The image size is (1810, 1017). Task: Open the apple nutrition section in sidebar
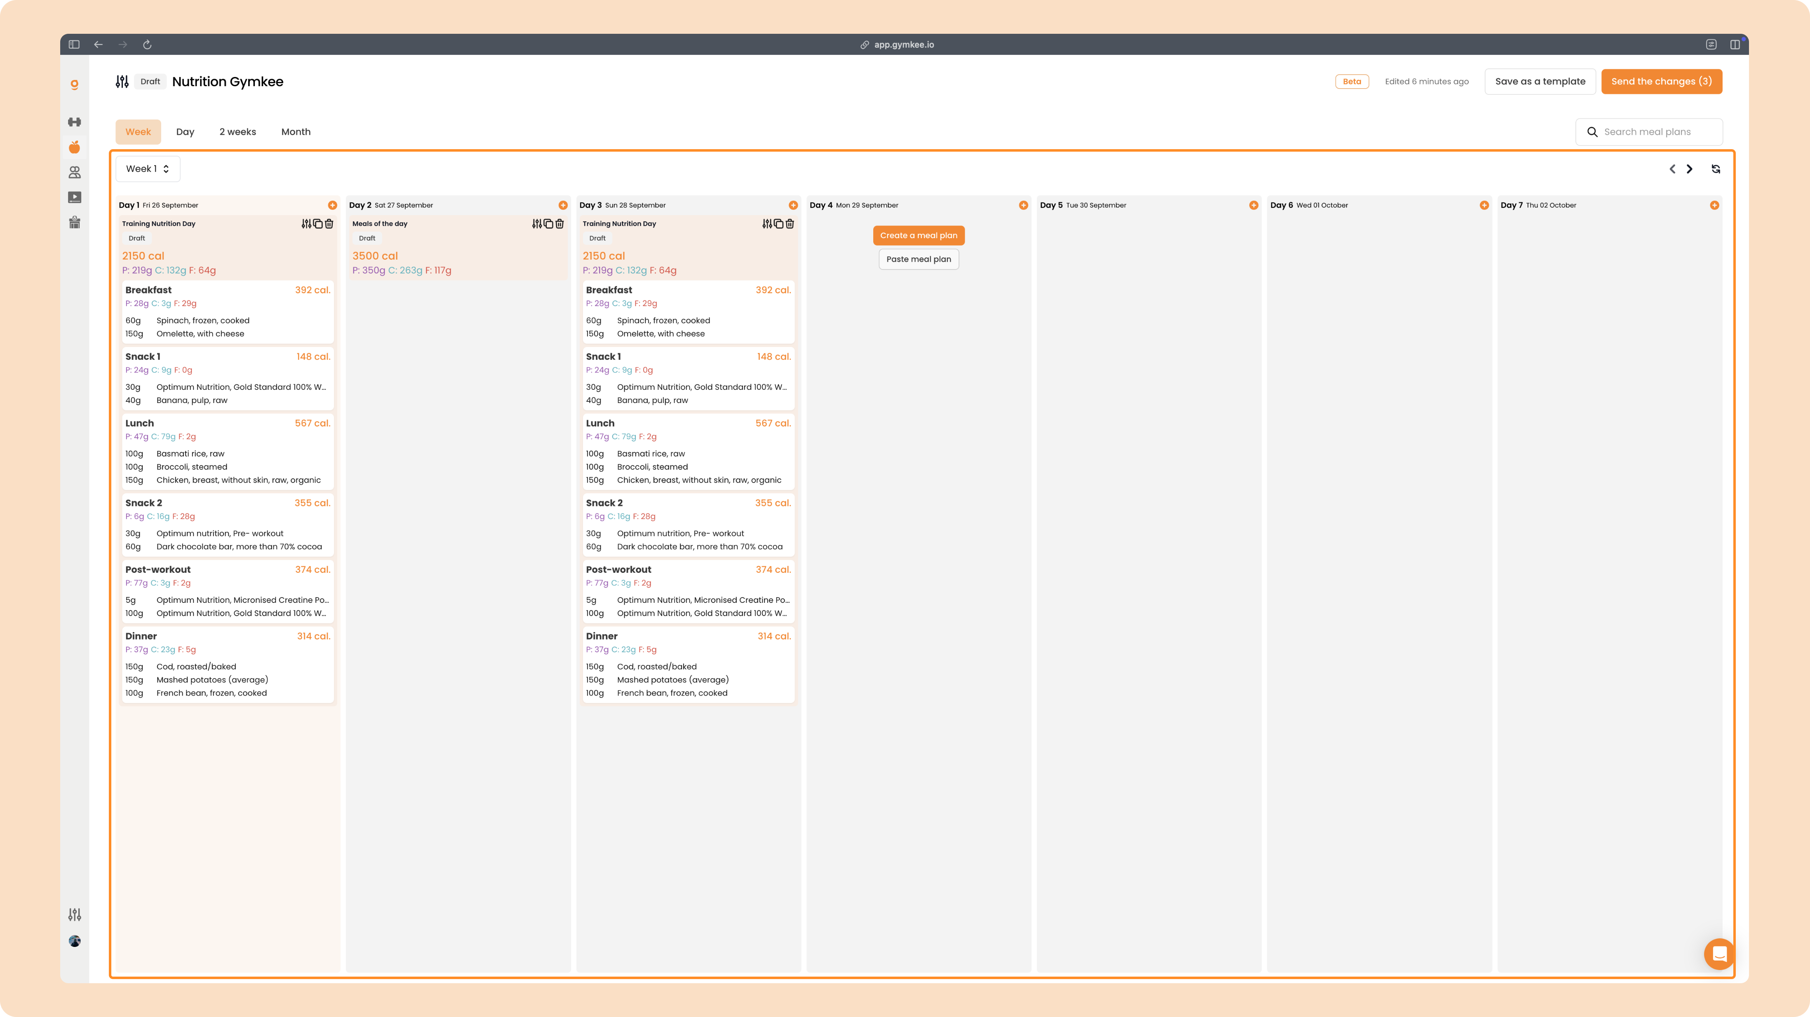75,147
